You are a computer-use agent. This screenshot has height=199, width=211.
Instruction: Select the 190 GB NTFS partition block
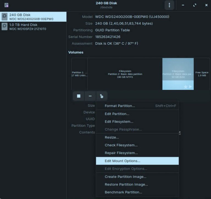point(125,74)
